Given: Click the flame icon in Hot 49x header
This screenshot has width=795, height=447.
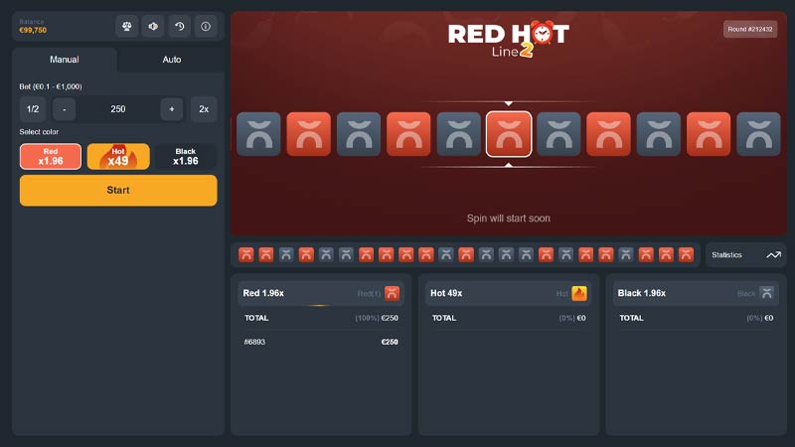Looking at the screenshot, I should coord(579,293).
